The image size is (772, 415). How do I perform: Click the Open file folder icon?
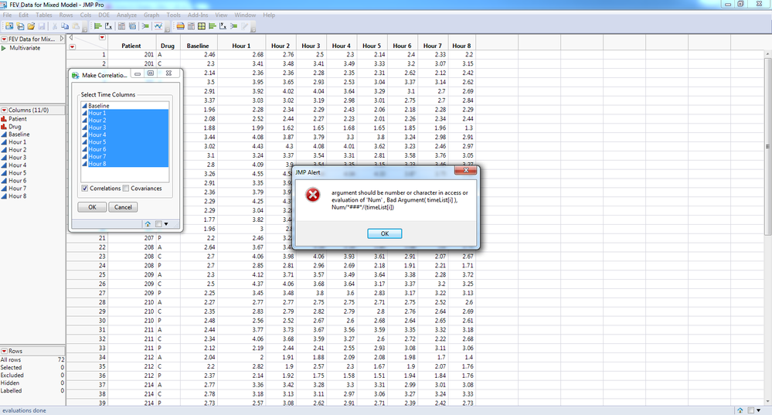coord(31,26)
